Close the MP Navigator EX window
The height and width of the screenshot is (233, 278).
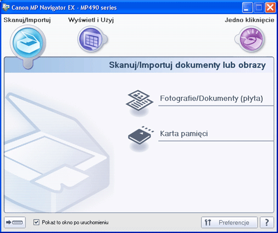pyautogui.click(x=270, y=8)
